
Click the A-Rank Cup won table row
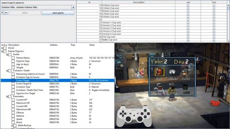(152, 14)
